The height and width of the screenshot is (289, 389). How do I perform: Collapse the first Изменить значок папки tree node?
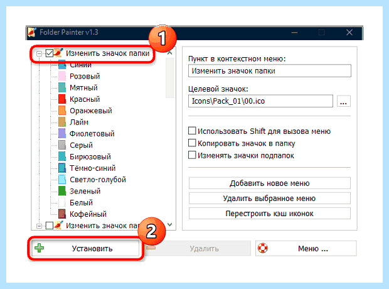tap(39, 53)
